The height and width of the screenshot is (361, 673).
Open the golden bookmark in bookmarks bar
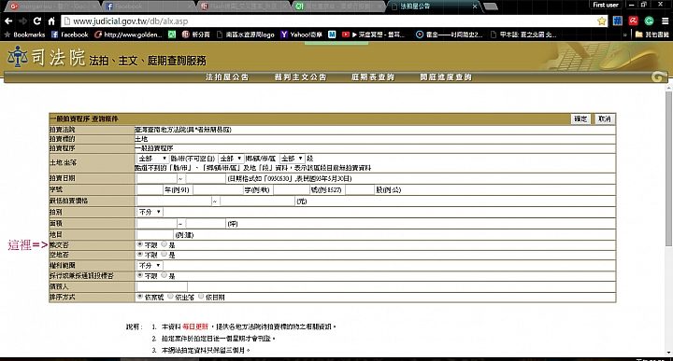[128, 35]
